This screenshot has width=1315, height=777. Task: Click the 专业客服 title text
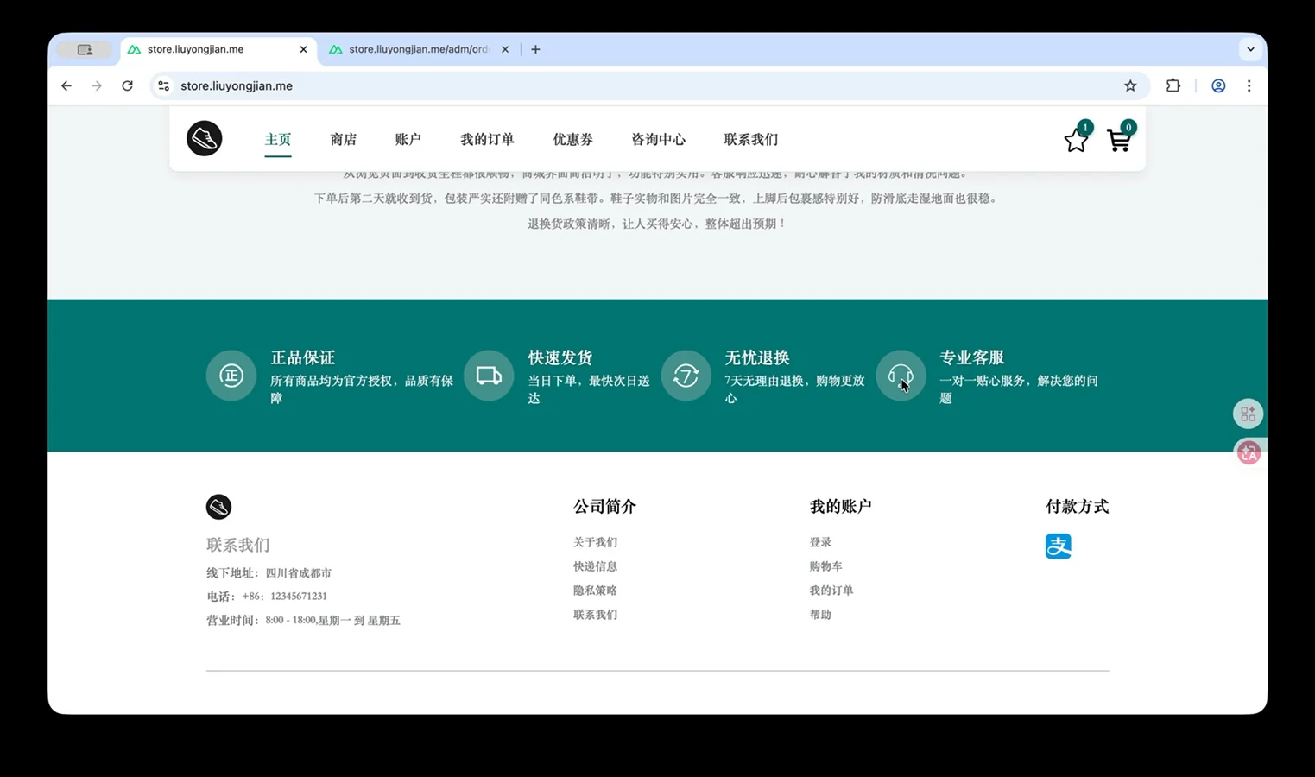tap(971, 357)
